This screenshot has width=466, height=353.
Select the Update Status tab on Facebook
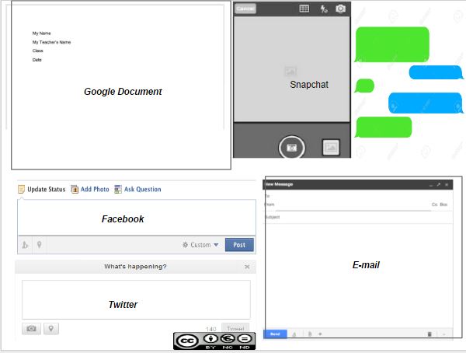(42, 189)
